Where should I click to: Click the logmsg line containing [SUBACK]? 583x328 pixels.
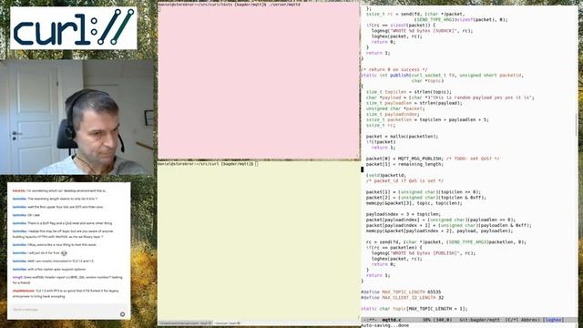(x=422, y=30)
